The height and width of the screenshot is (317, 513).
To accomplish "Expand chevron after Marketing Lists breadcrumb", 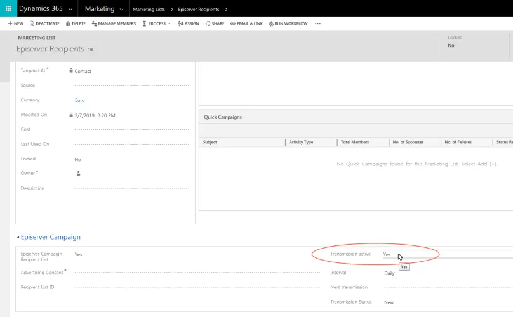I will tap(172, 9).
